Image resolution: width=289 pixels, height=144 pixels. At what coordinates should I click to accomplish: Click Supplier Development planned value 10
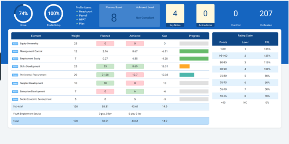point(105,83)
